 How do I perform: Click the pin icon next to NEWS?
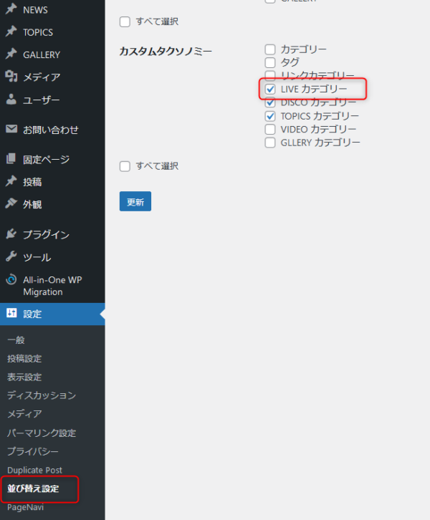click(11, 10)
